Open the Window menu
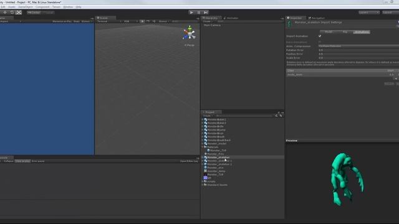Viewport: 399px width, 224px height. (68, 7)
